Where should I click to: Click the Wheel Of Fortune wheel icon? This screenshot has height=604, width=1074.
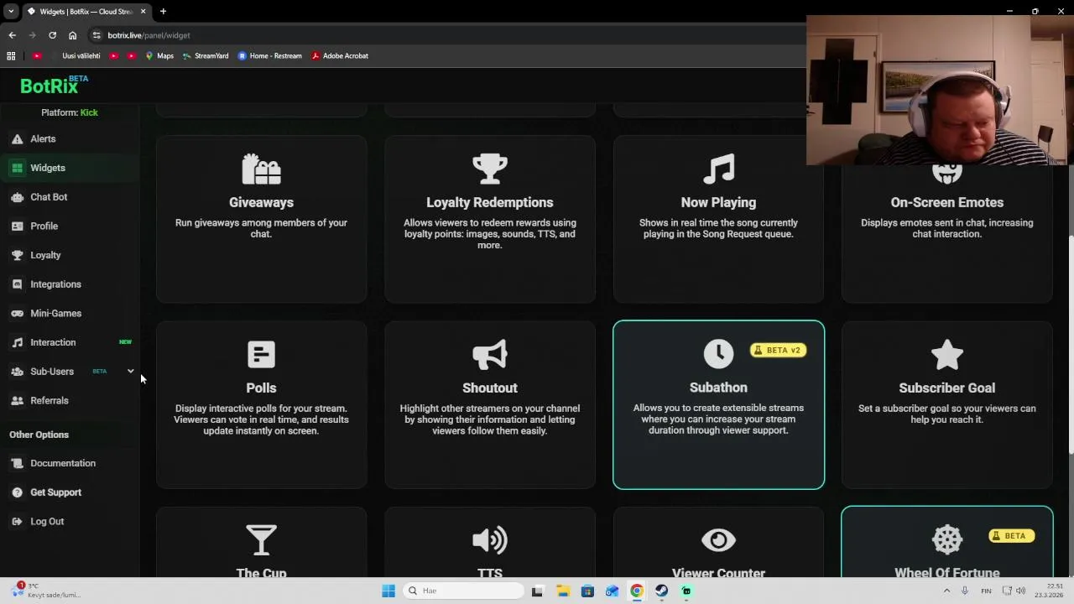pos(947,539)
